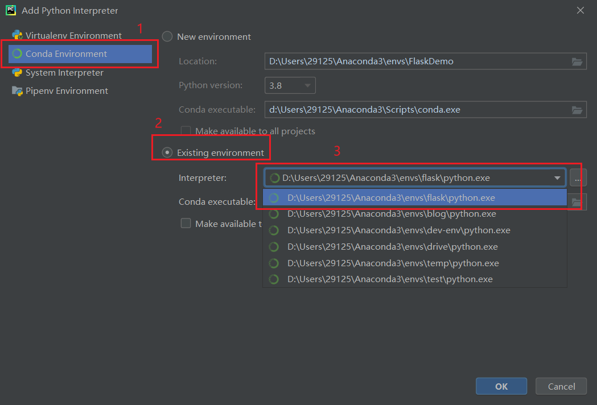Viewport: 597px width, 405px height.
Task: Browse for Location folder icon
Action: pos(577,61)
